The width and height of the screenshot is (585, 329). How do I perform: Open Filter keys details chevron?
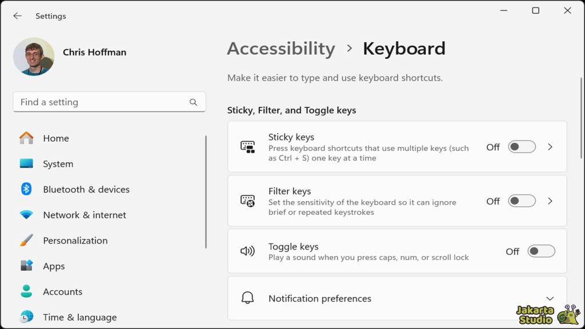(x=550, y=201)
